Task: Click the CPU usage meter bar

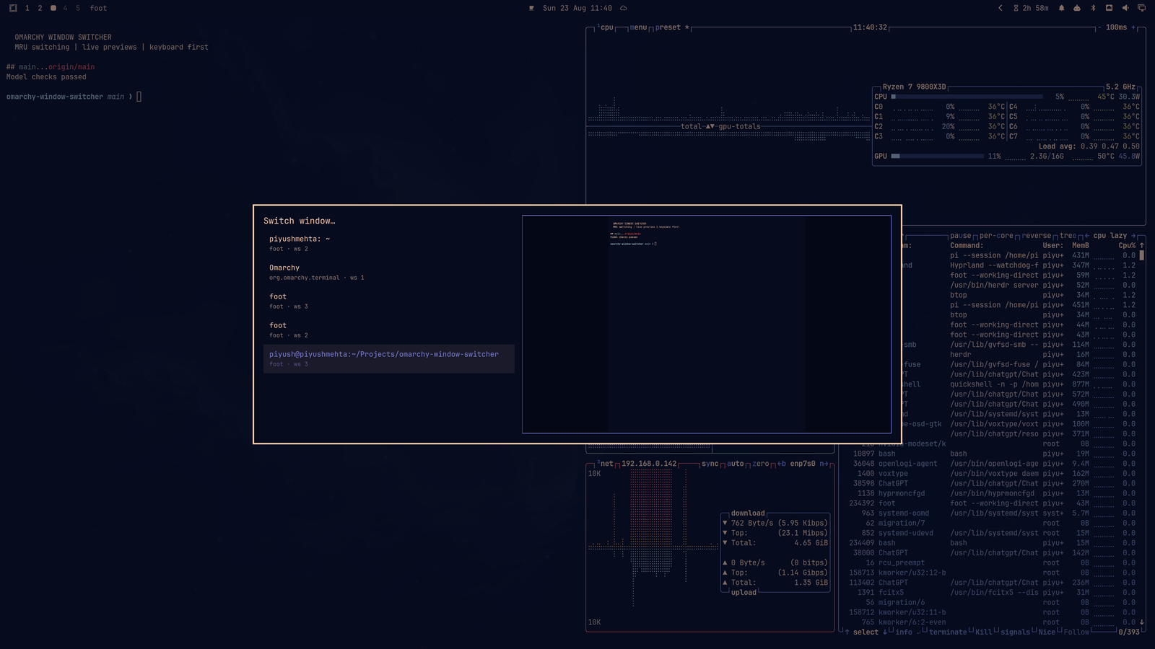Action: (967, 97)
